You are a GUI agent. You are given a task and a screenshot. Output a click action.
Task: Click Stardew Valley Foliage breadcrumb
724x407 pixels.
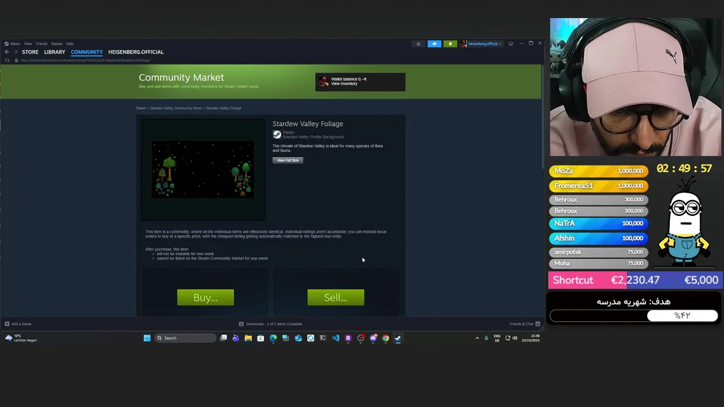223,108
